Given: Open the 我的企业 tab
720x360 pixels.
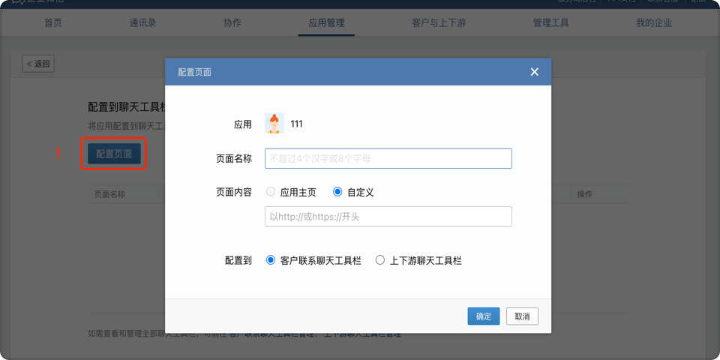Looking at the screenshot, I should 654,22.
